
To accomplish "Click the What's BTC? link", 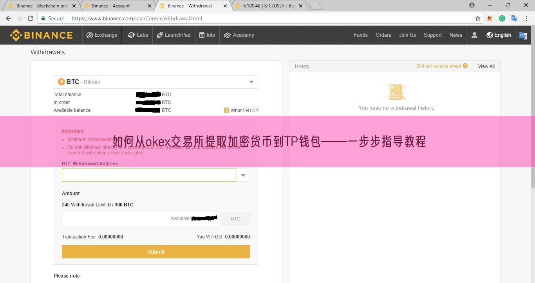I will (x=244, y=111).
